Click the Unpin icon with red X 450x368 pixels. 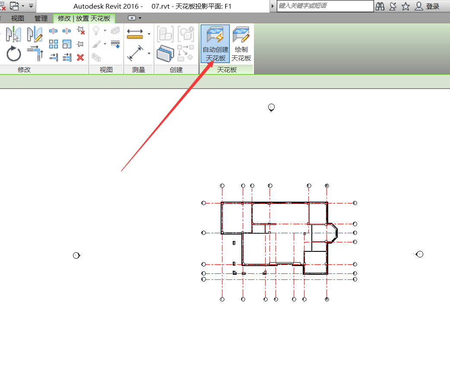80,31
